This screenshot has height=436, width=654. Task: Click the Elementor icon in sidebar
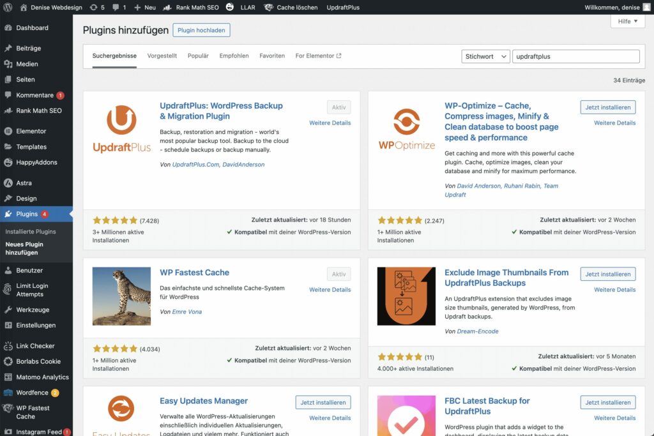(8, 131)
